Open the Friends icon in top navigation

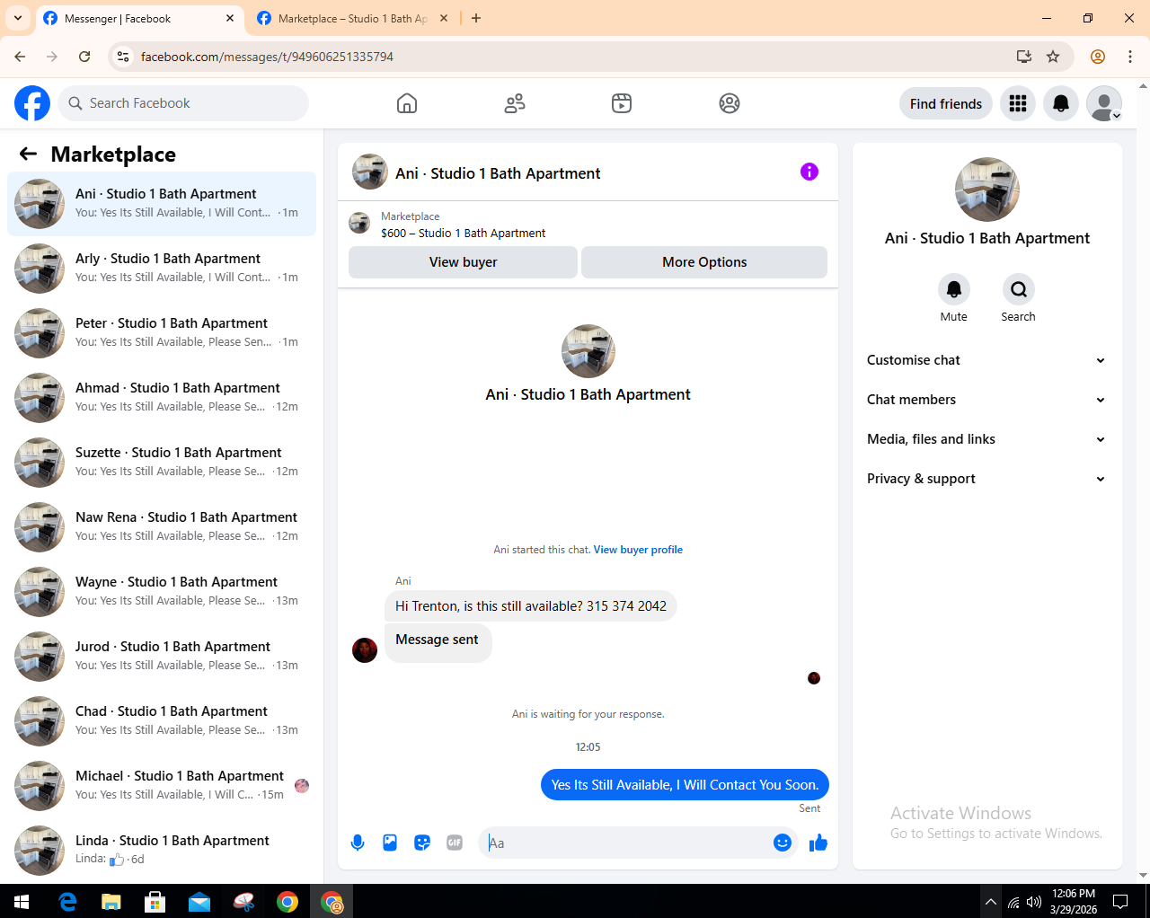click(515, 103)
